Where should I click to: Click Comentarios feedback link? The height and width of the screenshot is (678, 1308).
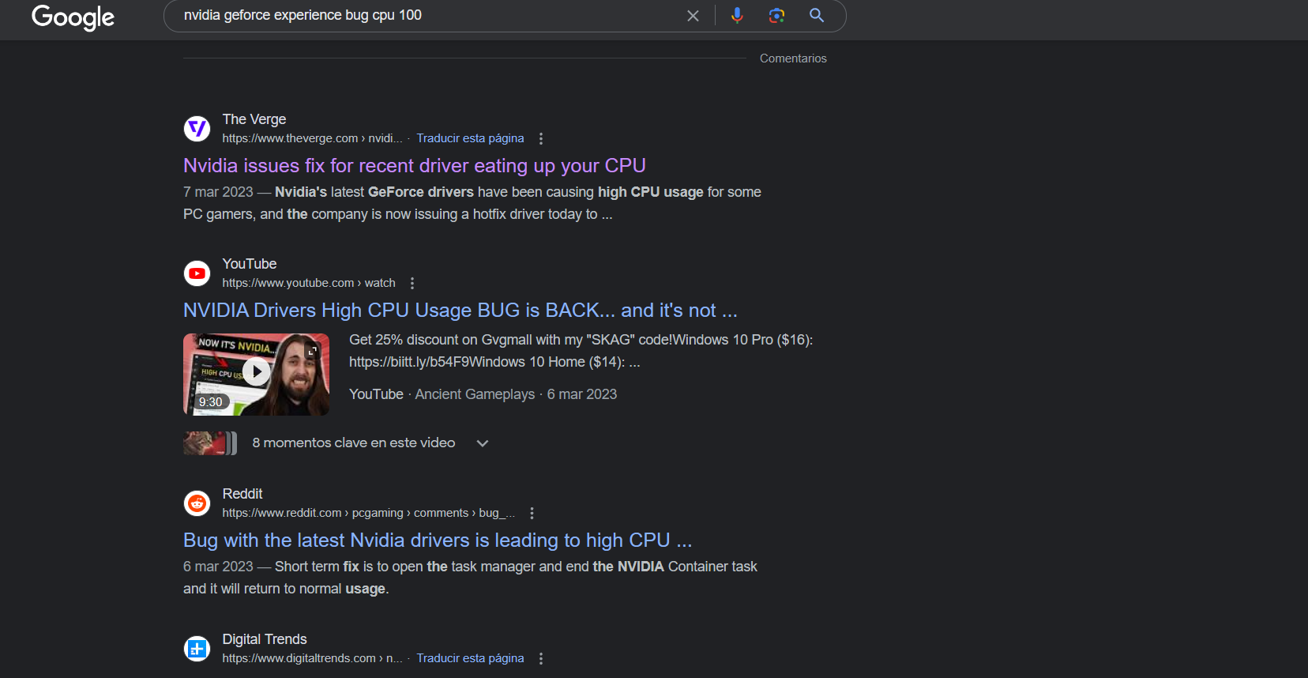793,58
